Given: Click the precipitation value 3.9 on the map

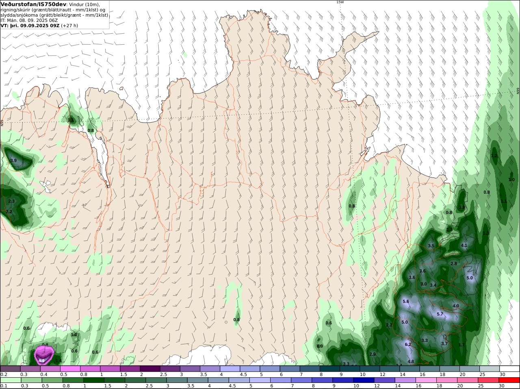Looking at the screenshot, I should [x=13, y=161].
